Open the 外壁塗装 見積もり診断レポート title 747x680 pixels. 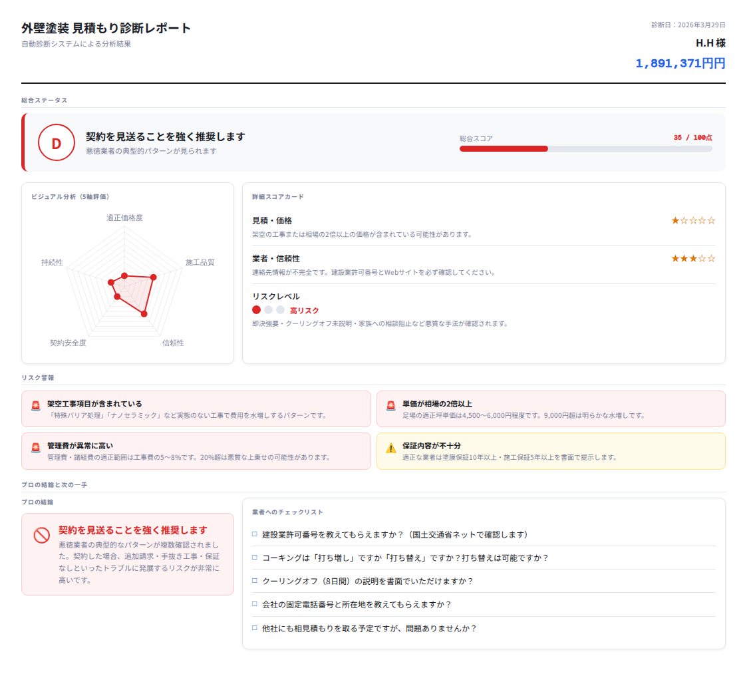pos(104,28)
